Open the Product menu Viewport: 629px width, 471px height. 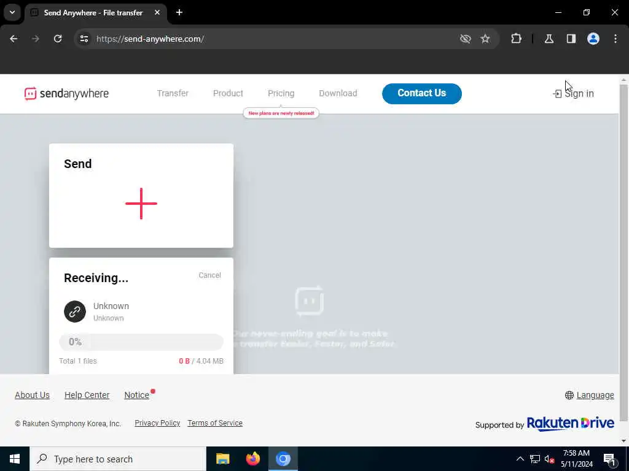[229, 93]
